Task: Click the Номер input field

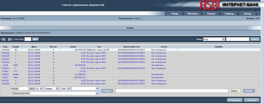Action: pyautogui.click(x=23, y=88)
